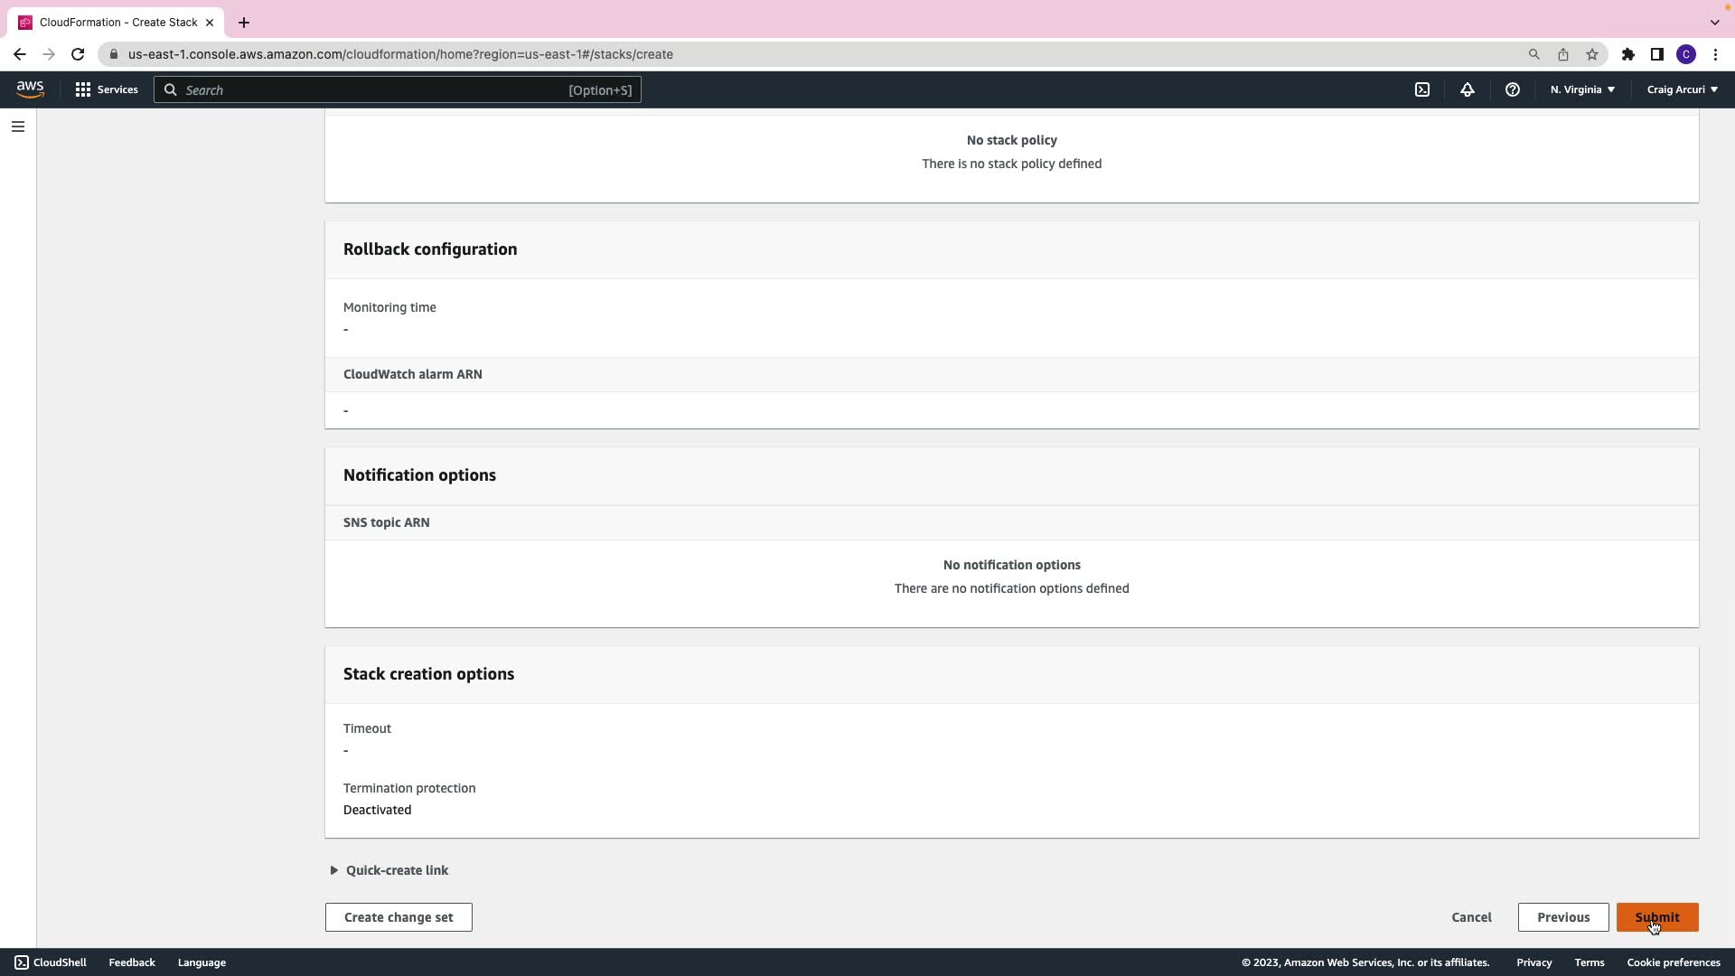This screenshot has height=976, width=1735.
Task: Click the Create change set button
Action: (399, 917)
